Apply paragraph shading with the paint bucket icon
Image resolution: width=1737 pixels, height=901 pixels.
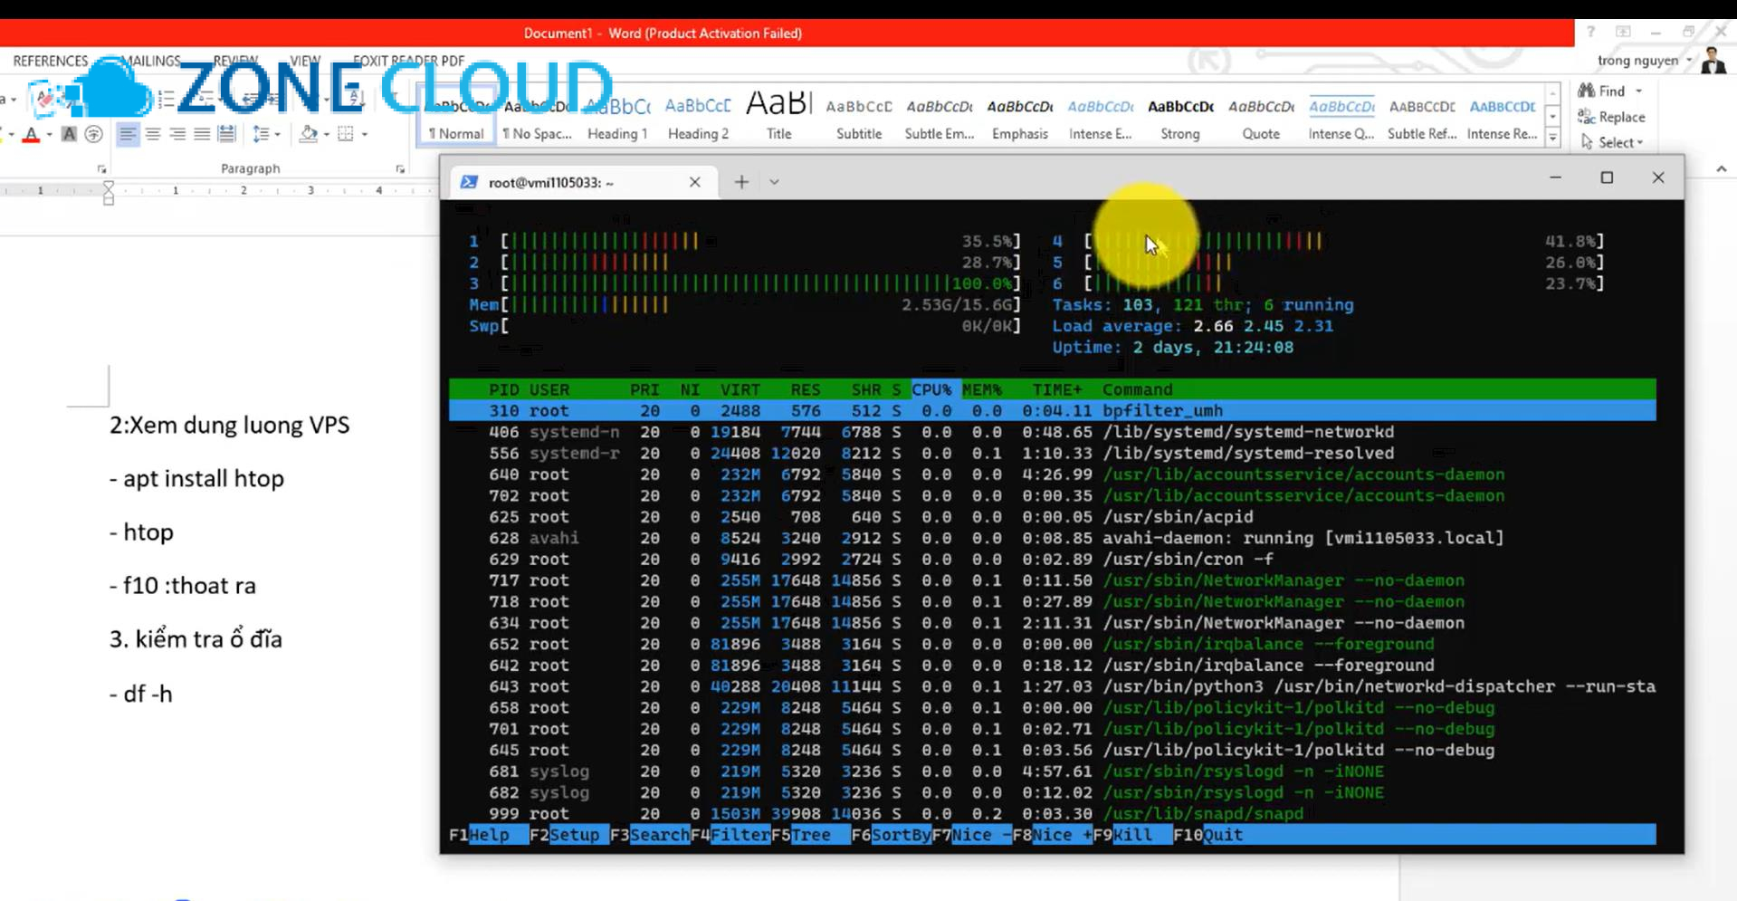click(x=309, y=135)
